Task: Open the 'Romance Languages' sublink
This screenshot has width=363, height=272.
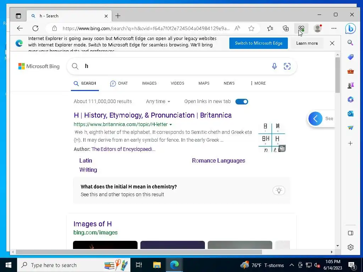Action: tap(218, 160)
